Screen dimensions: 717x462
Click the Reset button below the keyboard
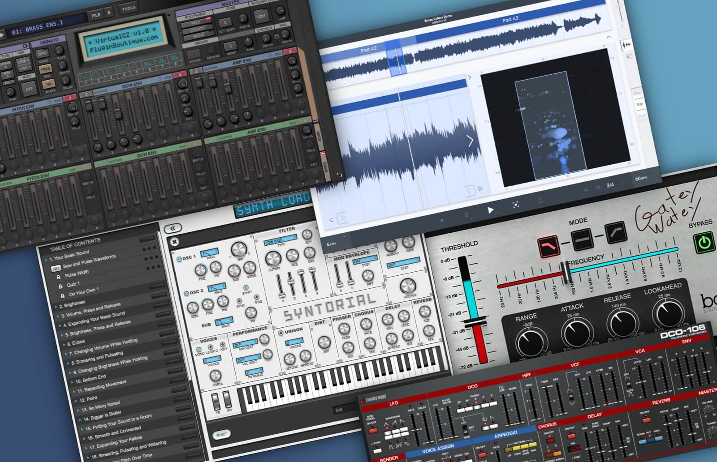pos(221,434)
